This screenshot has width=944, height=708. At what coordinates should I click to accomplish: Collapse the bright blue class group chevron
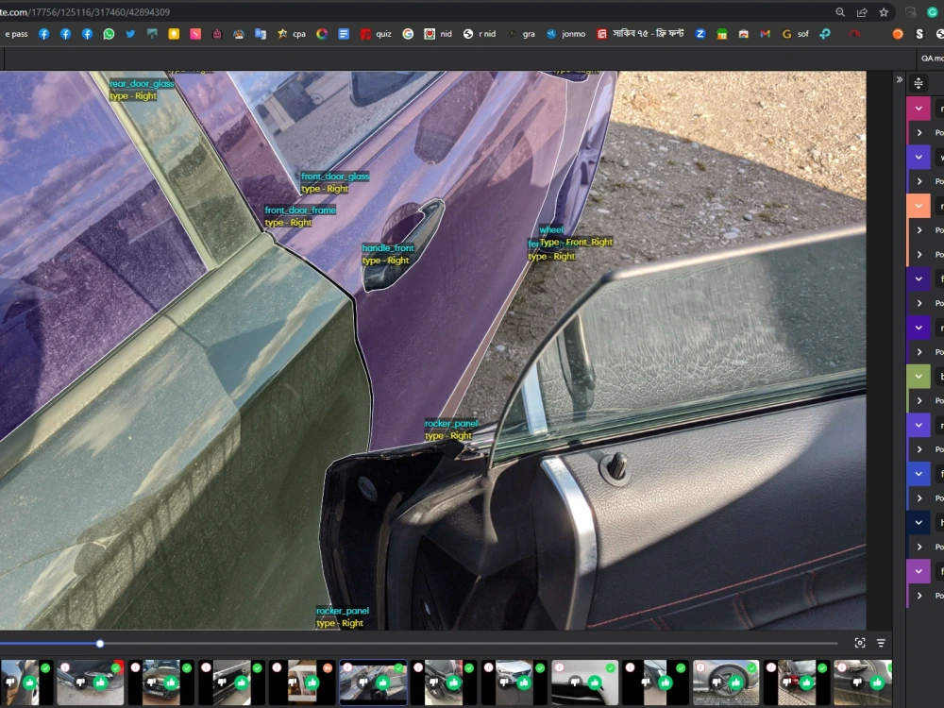[919, 474]
